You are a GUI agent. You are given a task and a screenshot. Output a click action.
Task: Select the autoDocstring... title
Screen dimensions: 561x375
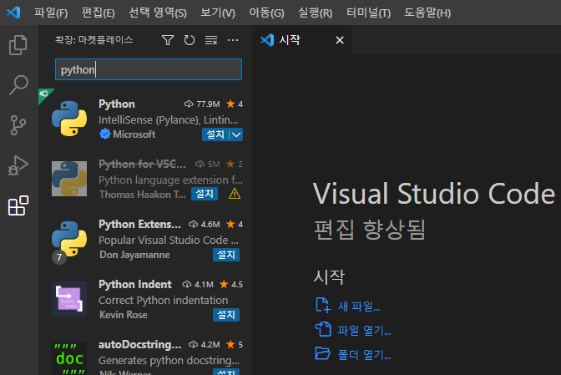pyautogui.click(x=139, y=345)
